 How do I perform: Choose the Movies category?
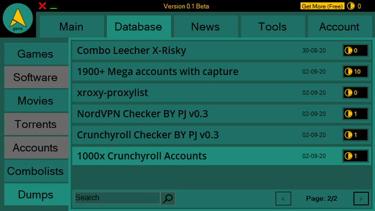click(36, 101)
